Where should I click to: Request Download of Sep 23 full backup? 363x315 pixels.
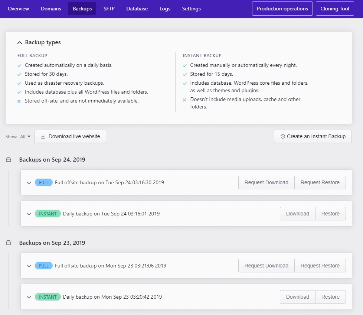point(266,266)
